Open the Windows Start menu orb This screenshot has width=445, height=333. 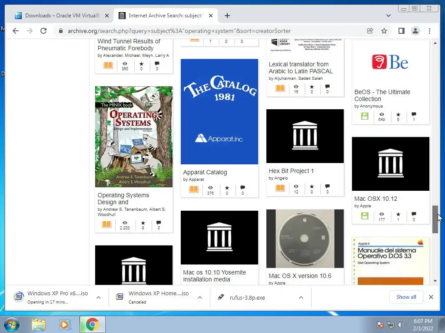(x=11, y=324)
